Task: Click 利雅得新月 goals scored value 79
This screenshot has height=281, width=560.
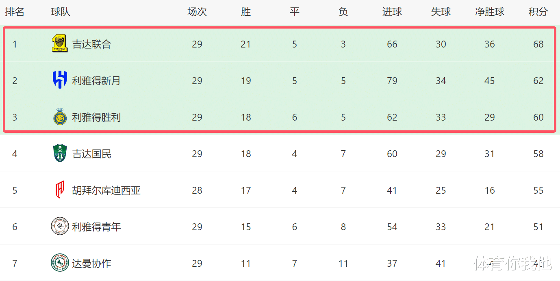Action: coord(392,81)
